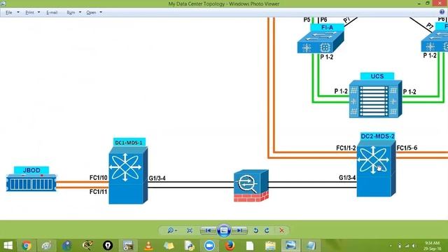Click the blue help icon
448x252 pixels.
[442, 12]
